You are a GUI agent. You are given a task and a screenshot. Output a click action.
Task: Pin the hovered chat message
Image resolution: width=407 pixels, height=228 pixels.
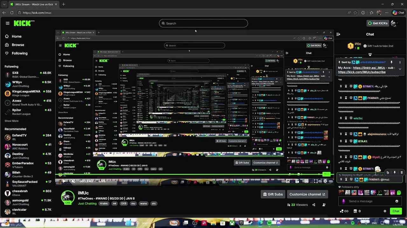pos(395,173)
